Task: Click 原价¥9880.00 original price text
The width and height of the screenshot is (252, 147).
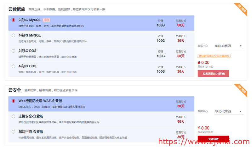Action: 206,132
